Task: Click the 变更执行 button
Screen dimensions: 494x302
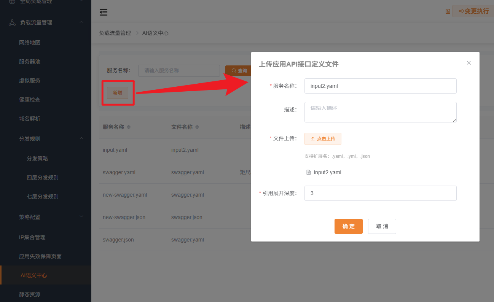Action: 473,11
